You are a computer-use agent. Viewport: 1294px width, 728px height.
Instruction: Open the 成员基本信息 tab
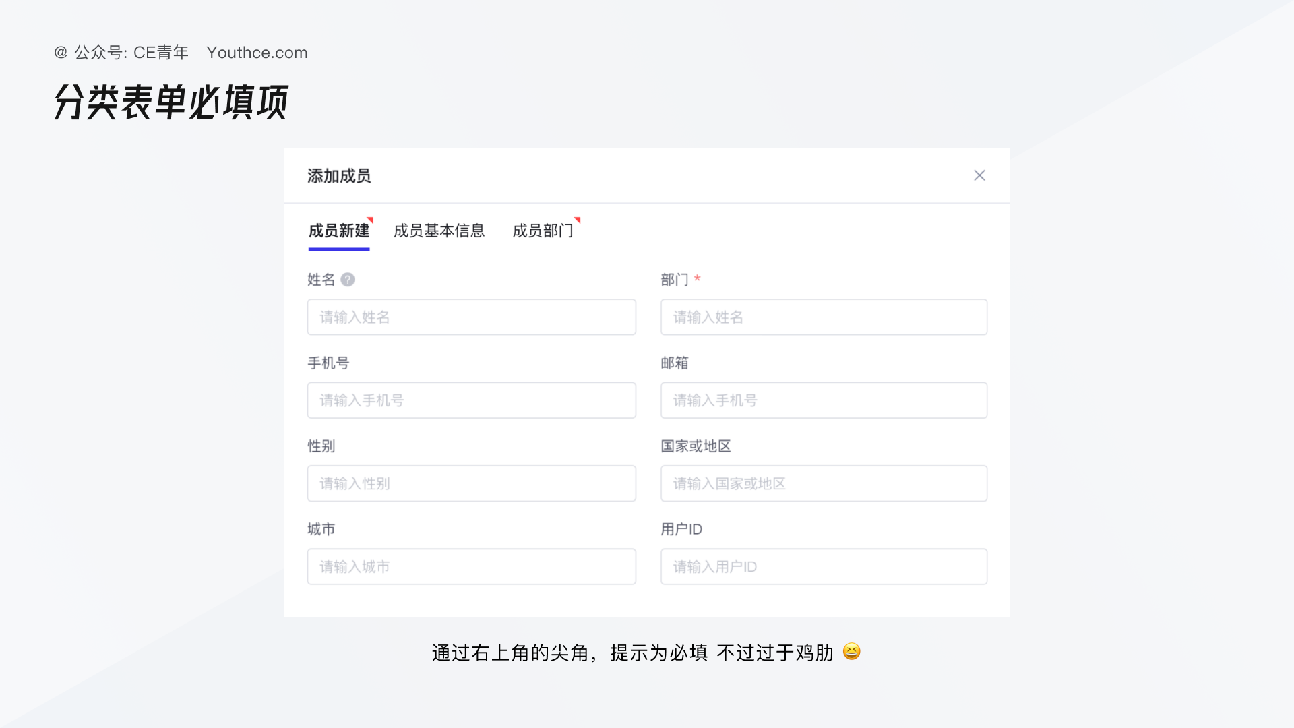[x=439, y=231]
